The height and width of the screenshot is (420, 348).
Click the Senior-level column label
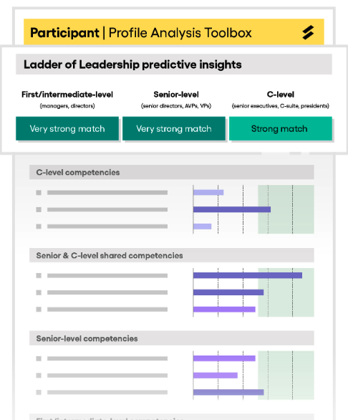pyautogui.click(x=176, y=95)
